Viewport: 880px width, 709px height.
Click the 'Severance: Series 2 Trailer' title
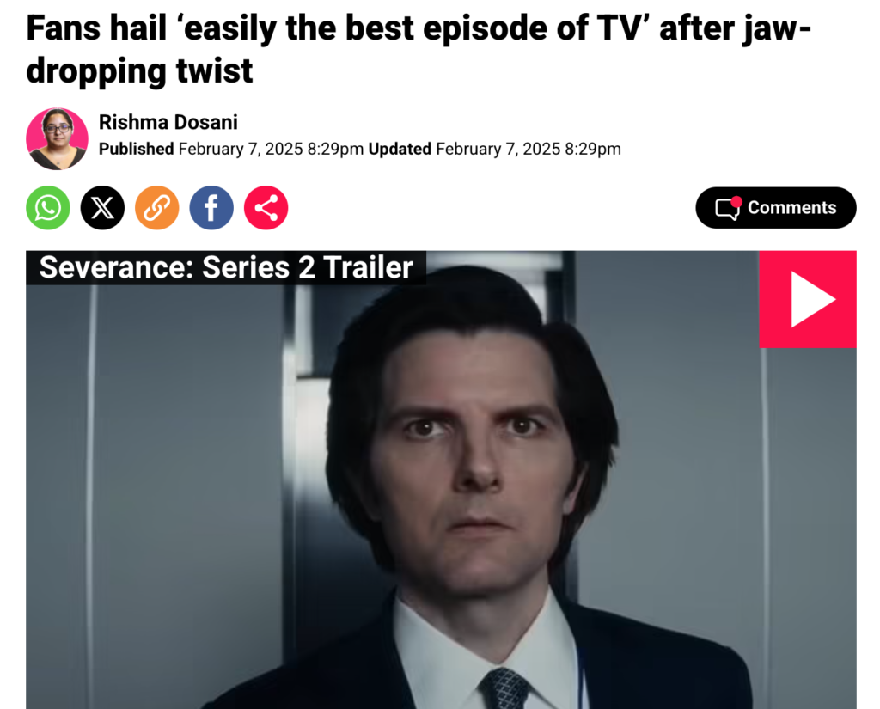pos(226,267)
